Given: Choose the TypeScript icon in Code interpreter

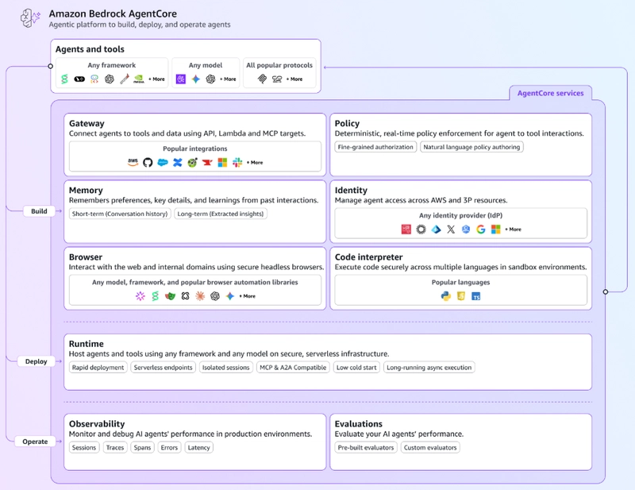Looking at the screenshot, I should pos(476,296).
